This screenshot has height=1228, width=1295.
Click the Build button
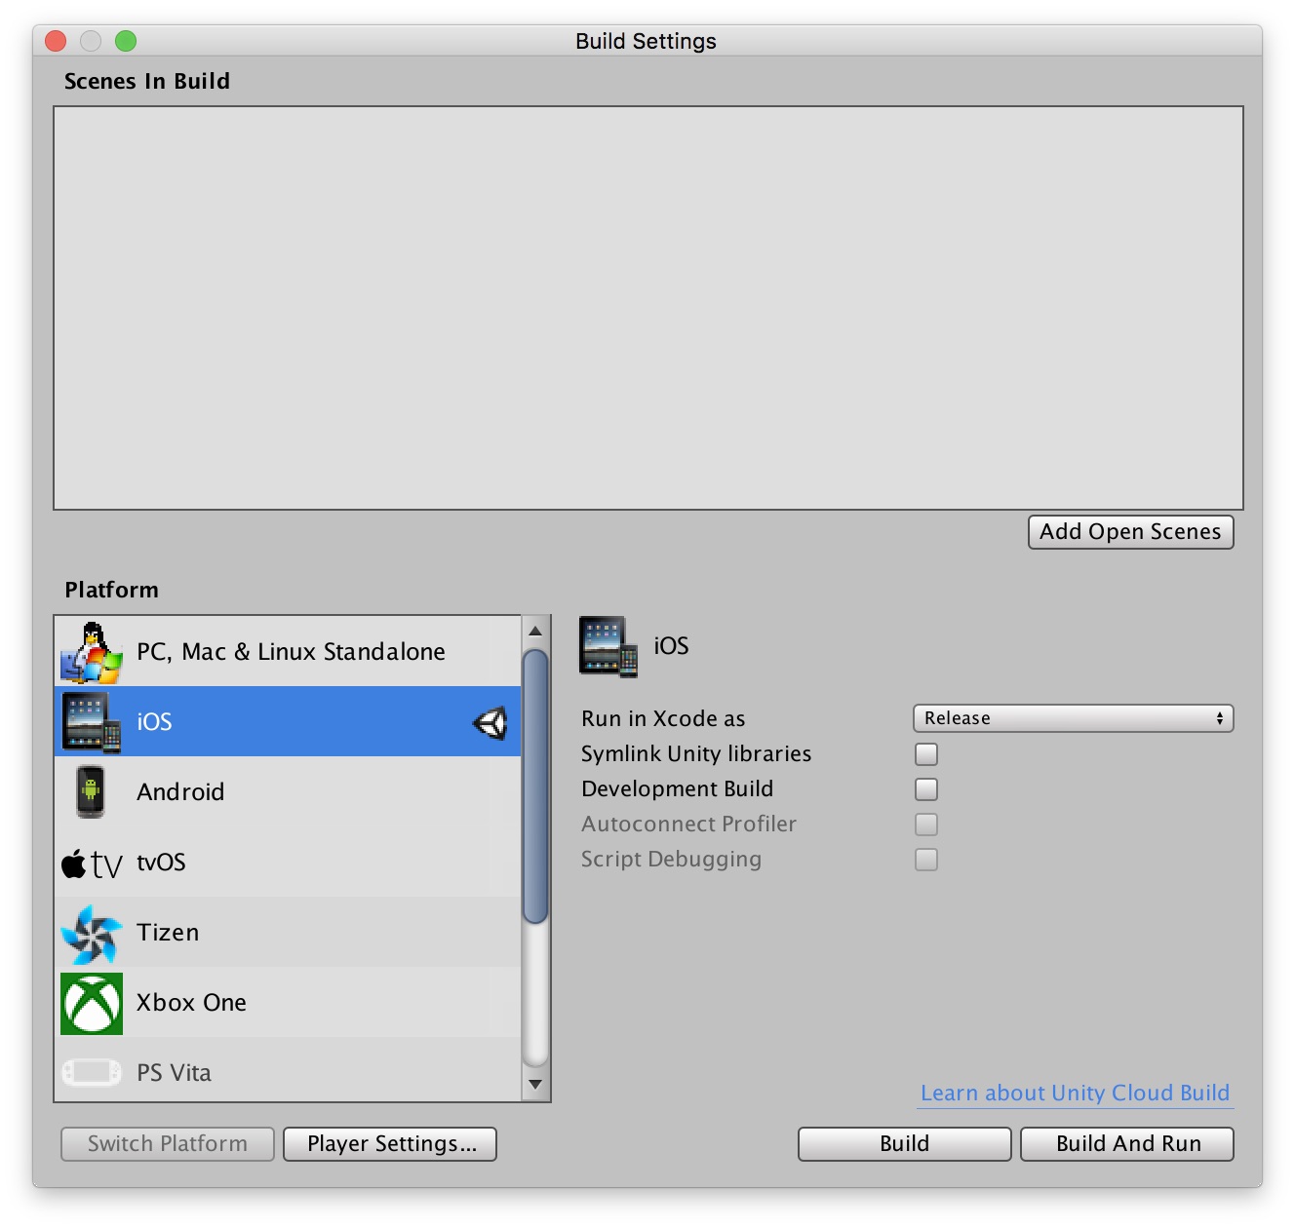coord(903,1143)
